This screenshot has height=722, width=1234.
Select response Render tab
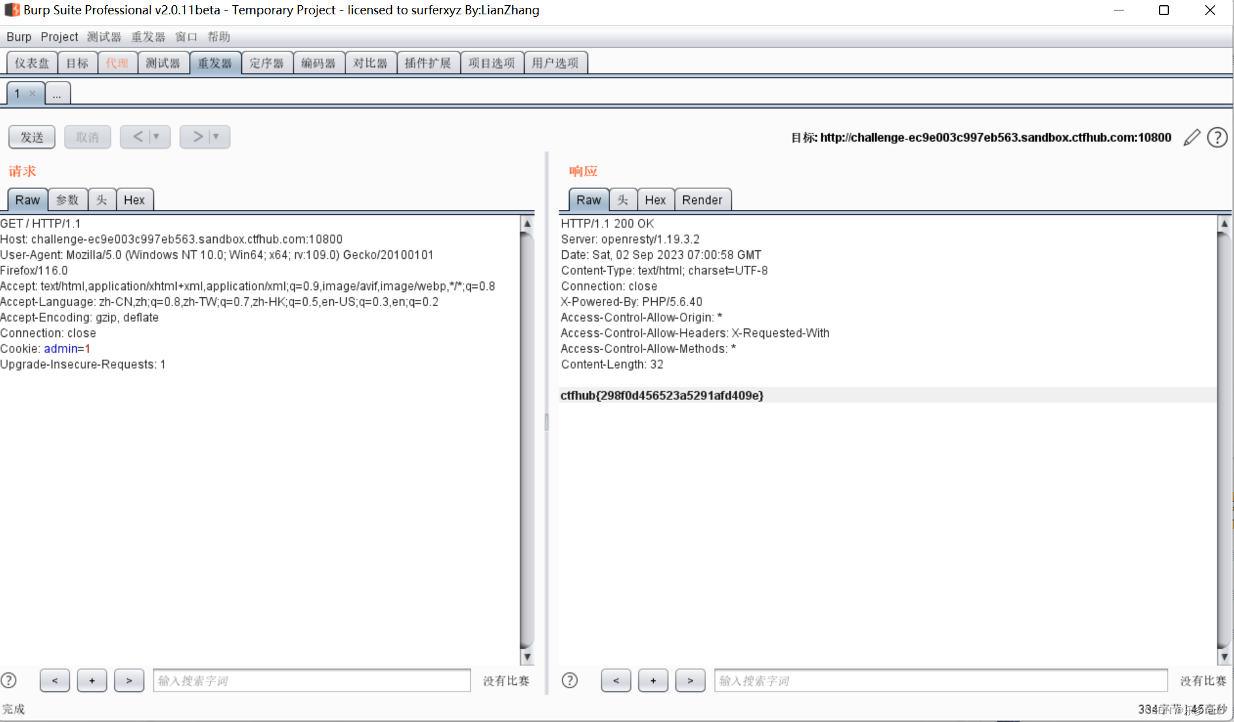click(703, 200)
